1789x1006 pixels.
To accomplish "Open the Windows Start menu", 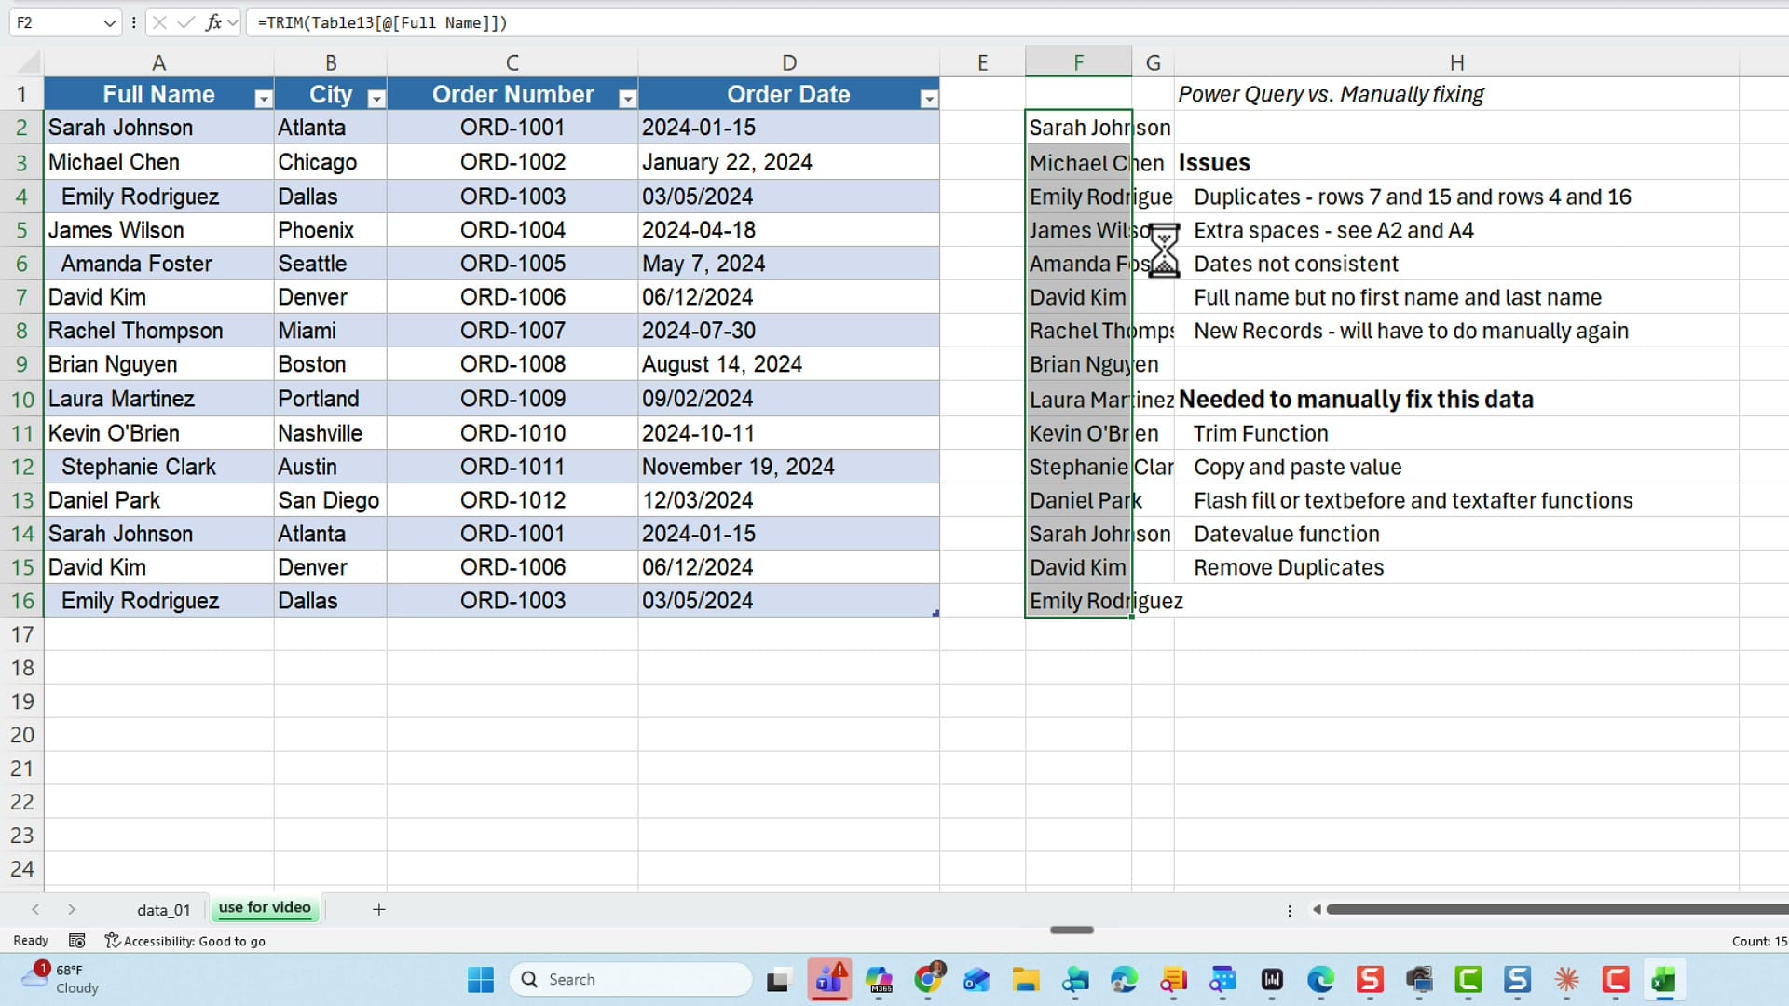I will pyautogui.click(x=481, y=980).
